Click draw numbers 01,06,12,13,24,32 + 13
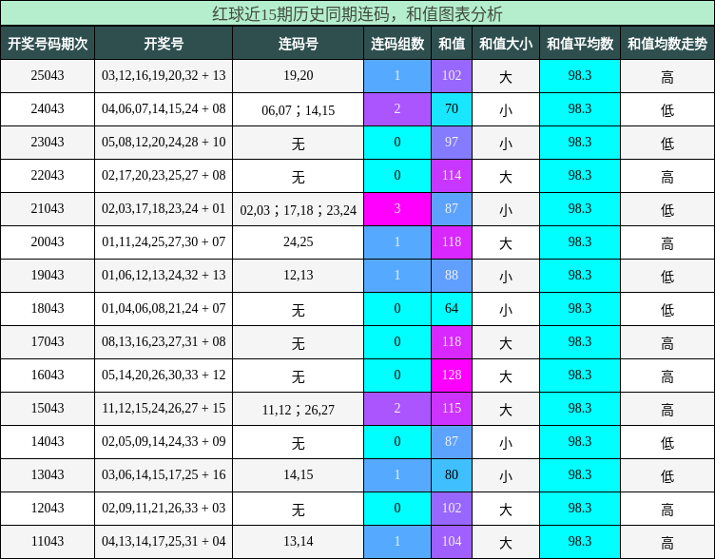 click(164, 275)
